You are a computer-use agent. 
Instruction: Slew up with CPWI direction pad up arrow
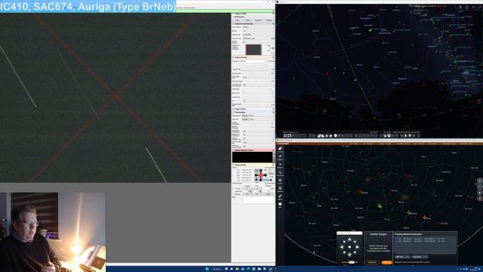pyautogui.click(x=349, y=240)
